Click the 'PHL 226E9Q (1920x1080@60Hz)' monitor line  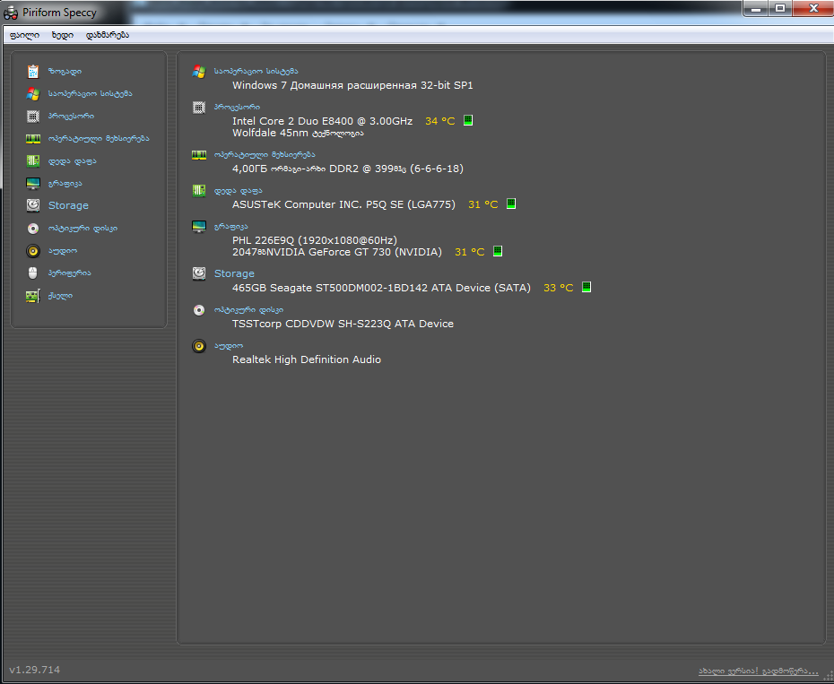point(315,240)
